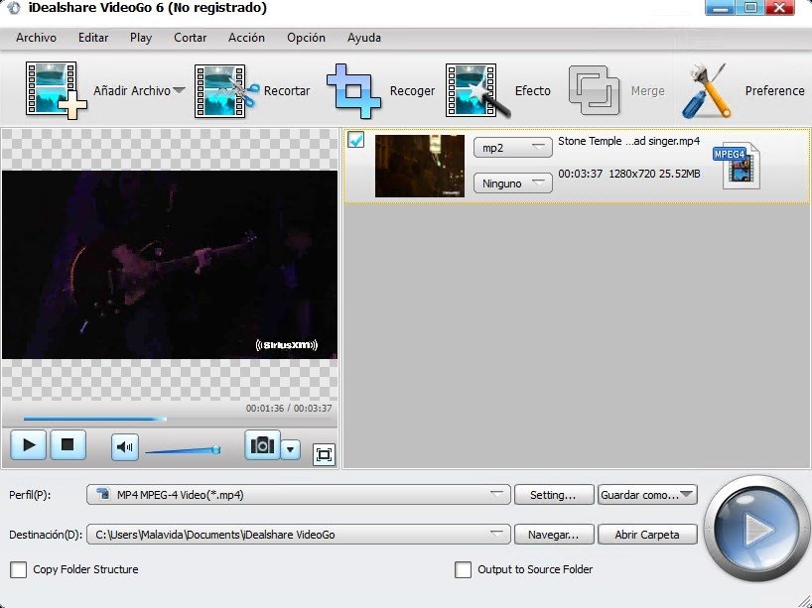Viewport: 812px width, 608px height.
Task: Click the 00:03:37 duration text in file row
Action: click(x=580, y=174)
